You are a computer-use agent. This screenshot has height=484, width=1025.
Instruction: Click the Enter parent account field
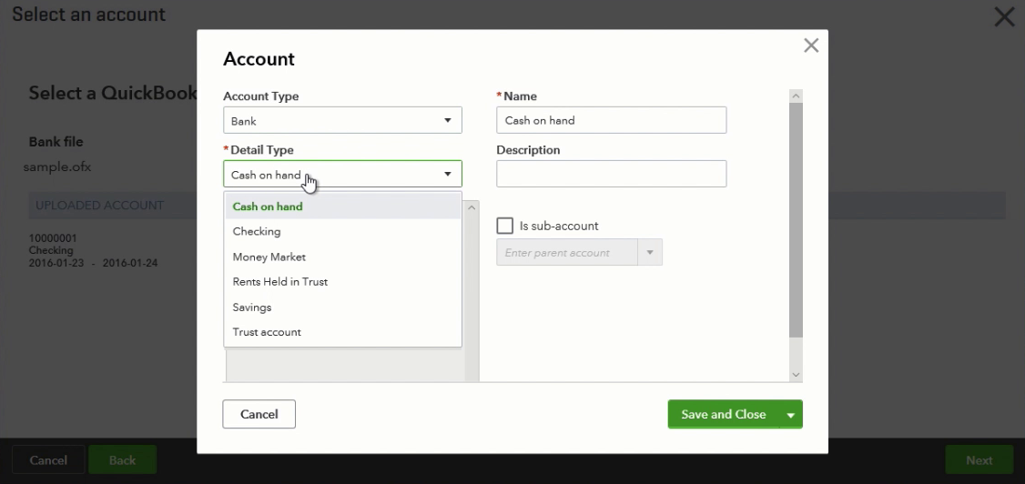567,253
